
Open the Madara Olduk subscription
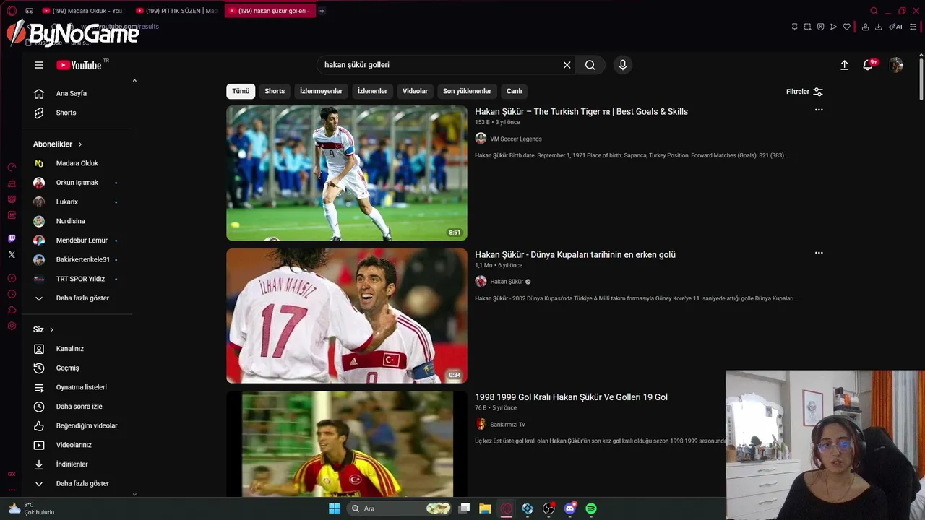[x=77, y=163]
